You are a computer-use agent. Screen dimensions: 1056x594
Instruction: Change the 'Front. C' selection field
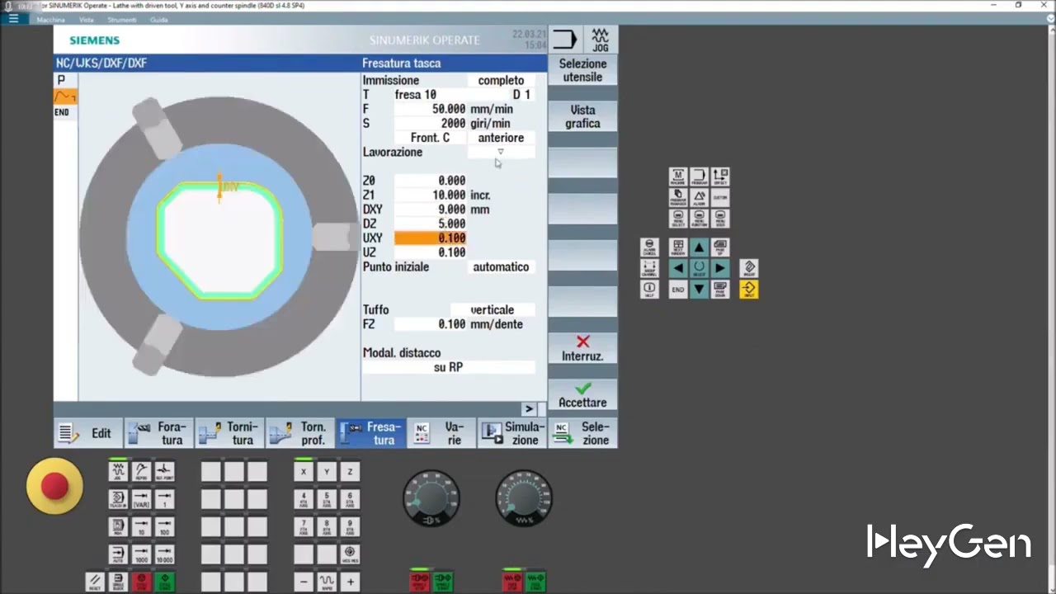(x=430, y=138)
